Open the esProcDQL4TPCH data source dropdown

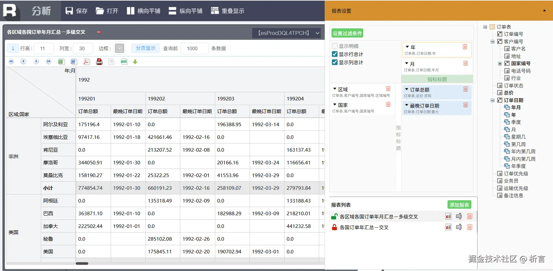coord(286,33)
